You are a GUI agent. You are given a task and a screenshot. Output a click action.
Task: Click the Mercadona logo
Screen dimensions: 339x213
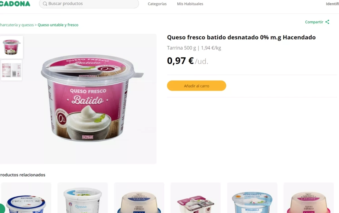[x=15, y=4]
